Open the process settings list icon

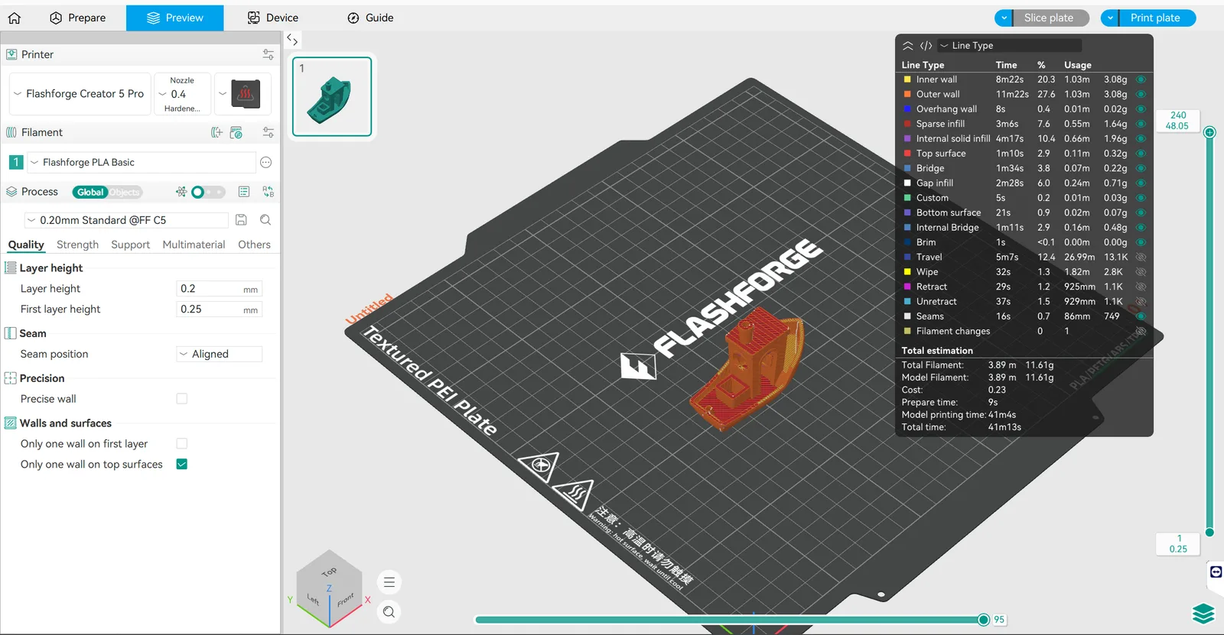click(244, 192)
